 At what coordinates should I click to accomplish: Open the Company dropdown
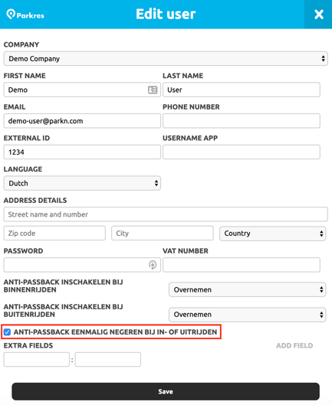coord(166,59)
